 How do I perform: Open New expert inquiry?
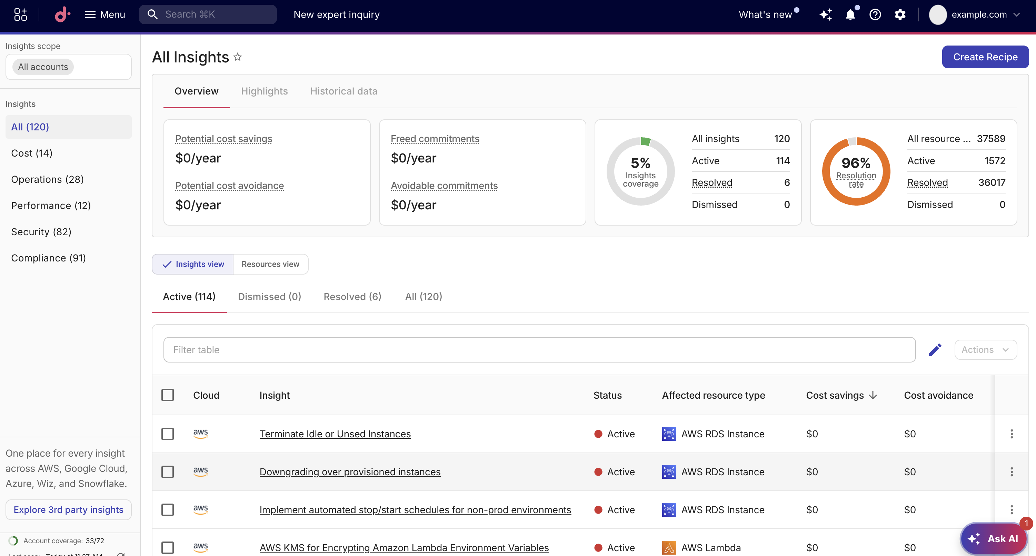coord(336,14)
